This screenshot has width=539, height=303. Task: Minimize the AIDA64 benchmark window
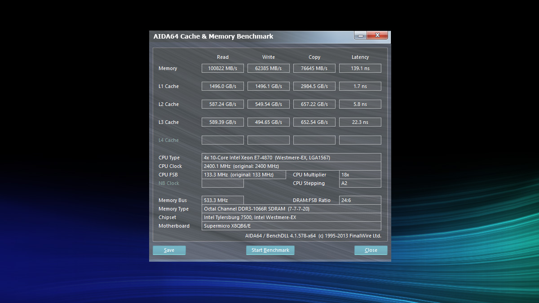pos(360,35)
